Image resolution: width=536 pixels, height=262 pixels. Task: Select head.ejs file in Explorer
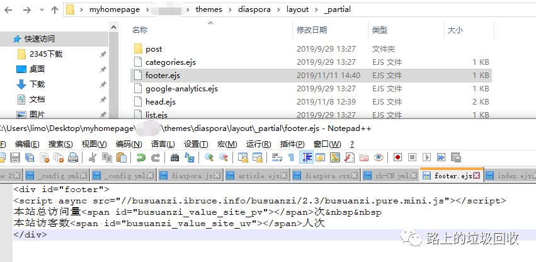click(161, 101)
